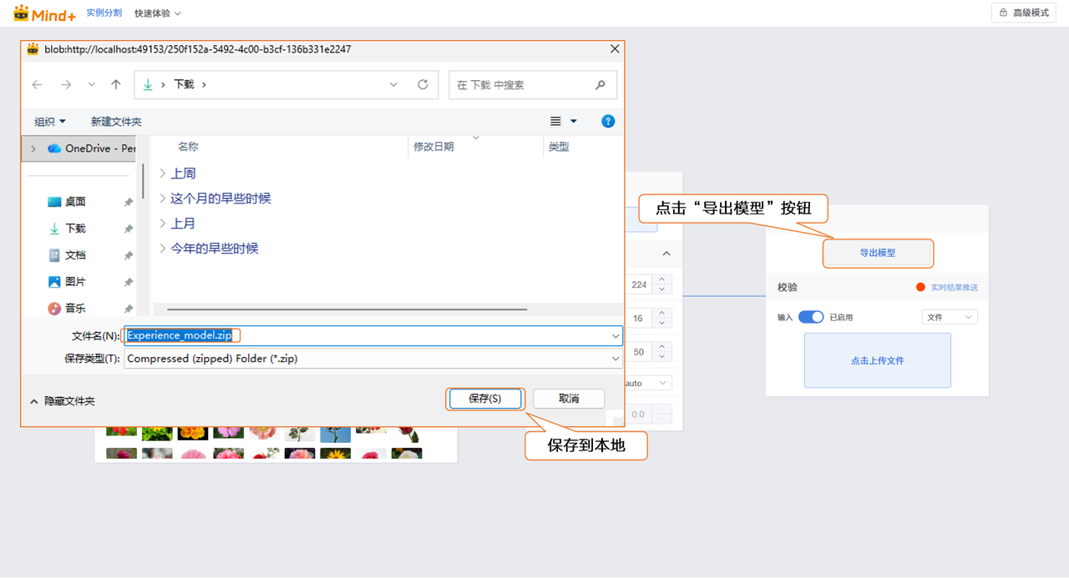Click the search magnifier icon
The width and height of the screenshot is (1069, 578).
[x=600, y=85]
